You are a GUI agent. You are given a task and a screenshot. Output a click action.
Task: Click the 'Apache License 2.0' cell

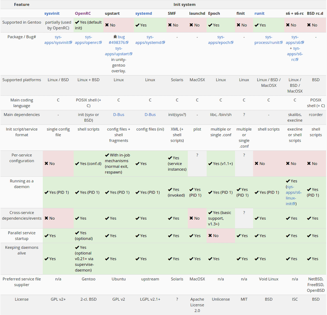[x=197, y=305]
